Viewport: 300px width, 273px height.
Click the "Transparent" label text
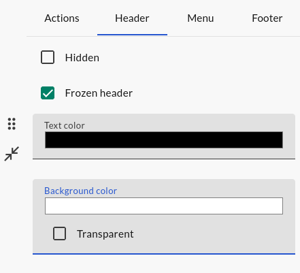pos(105,234)
